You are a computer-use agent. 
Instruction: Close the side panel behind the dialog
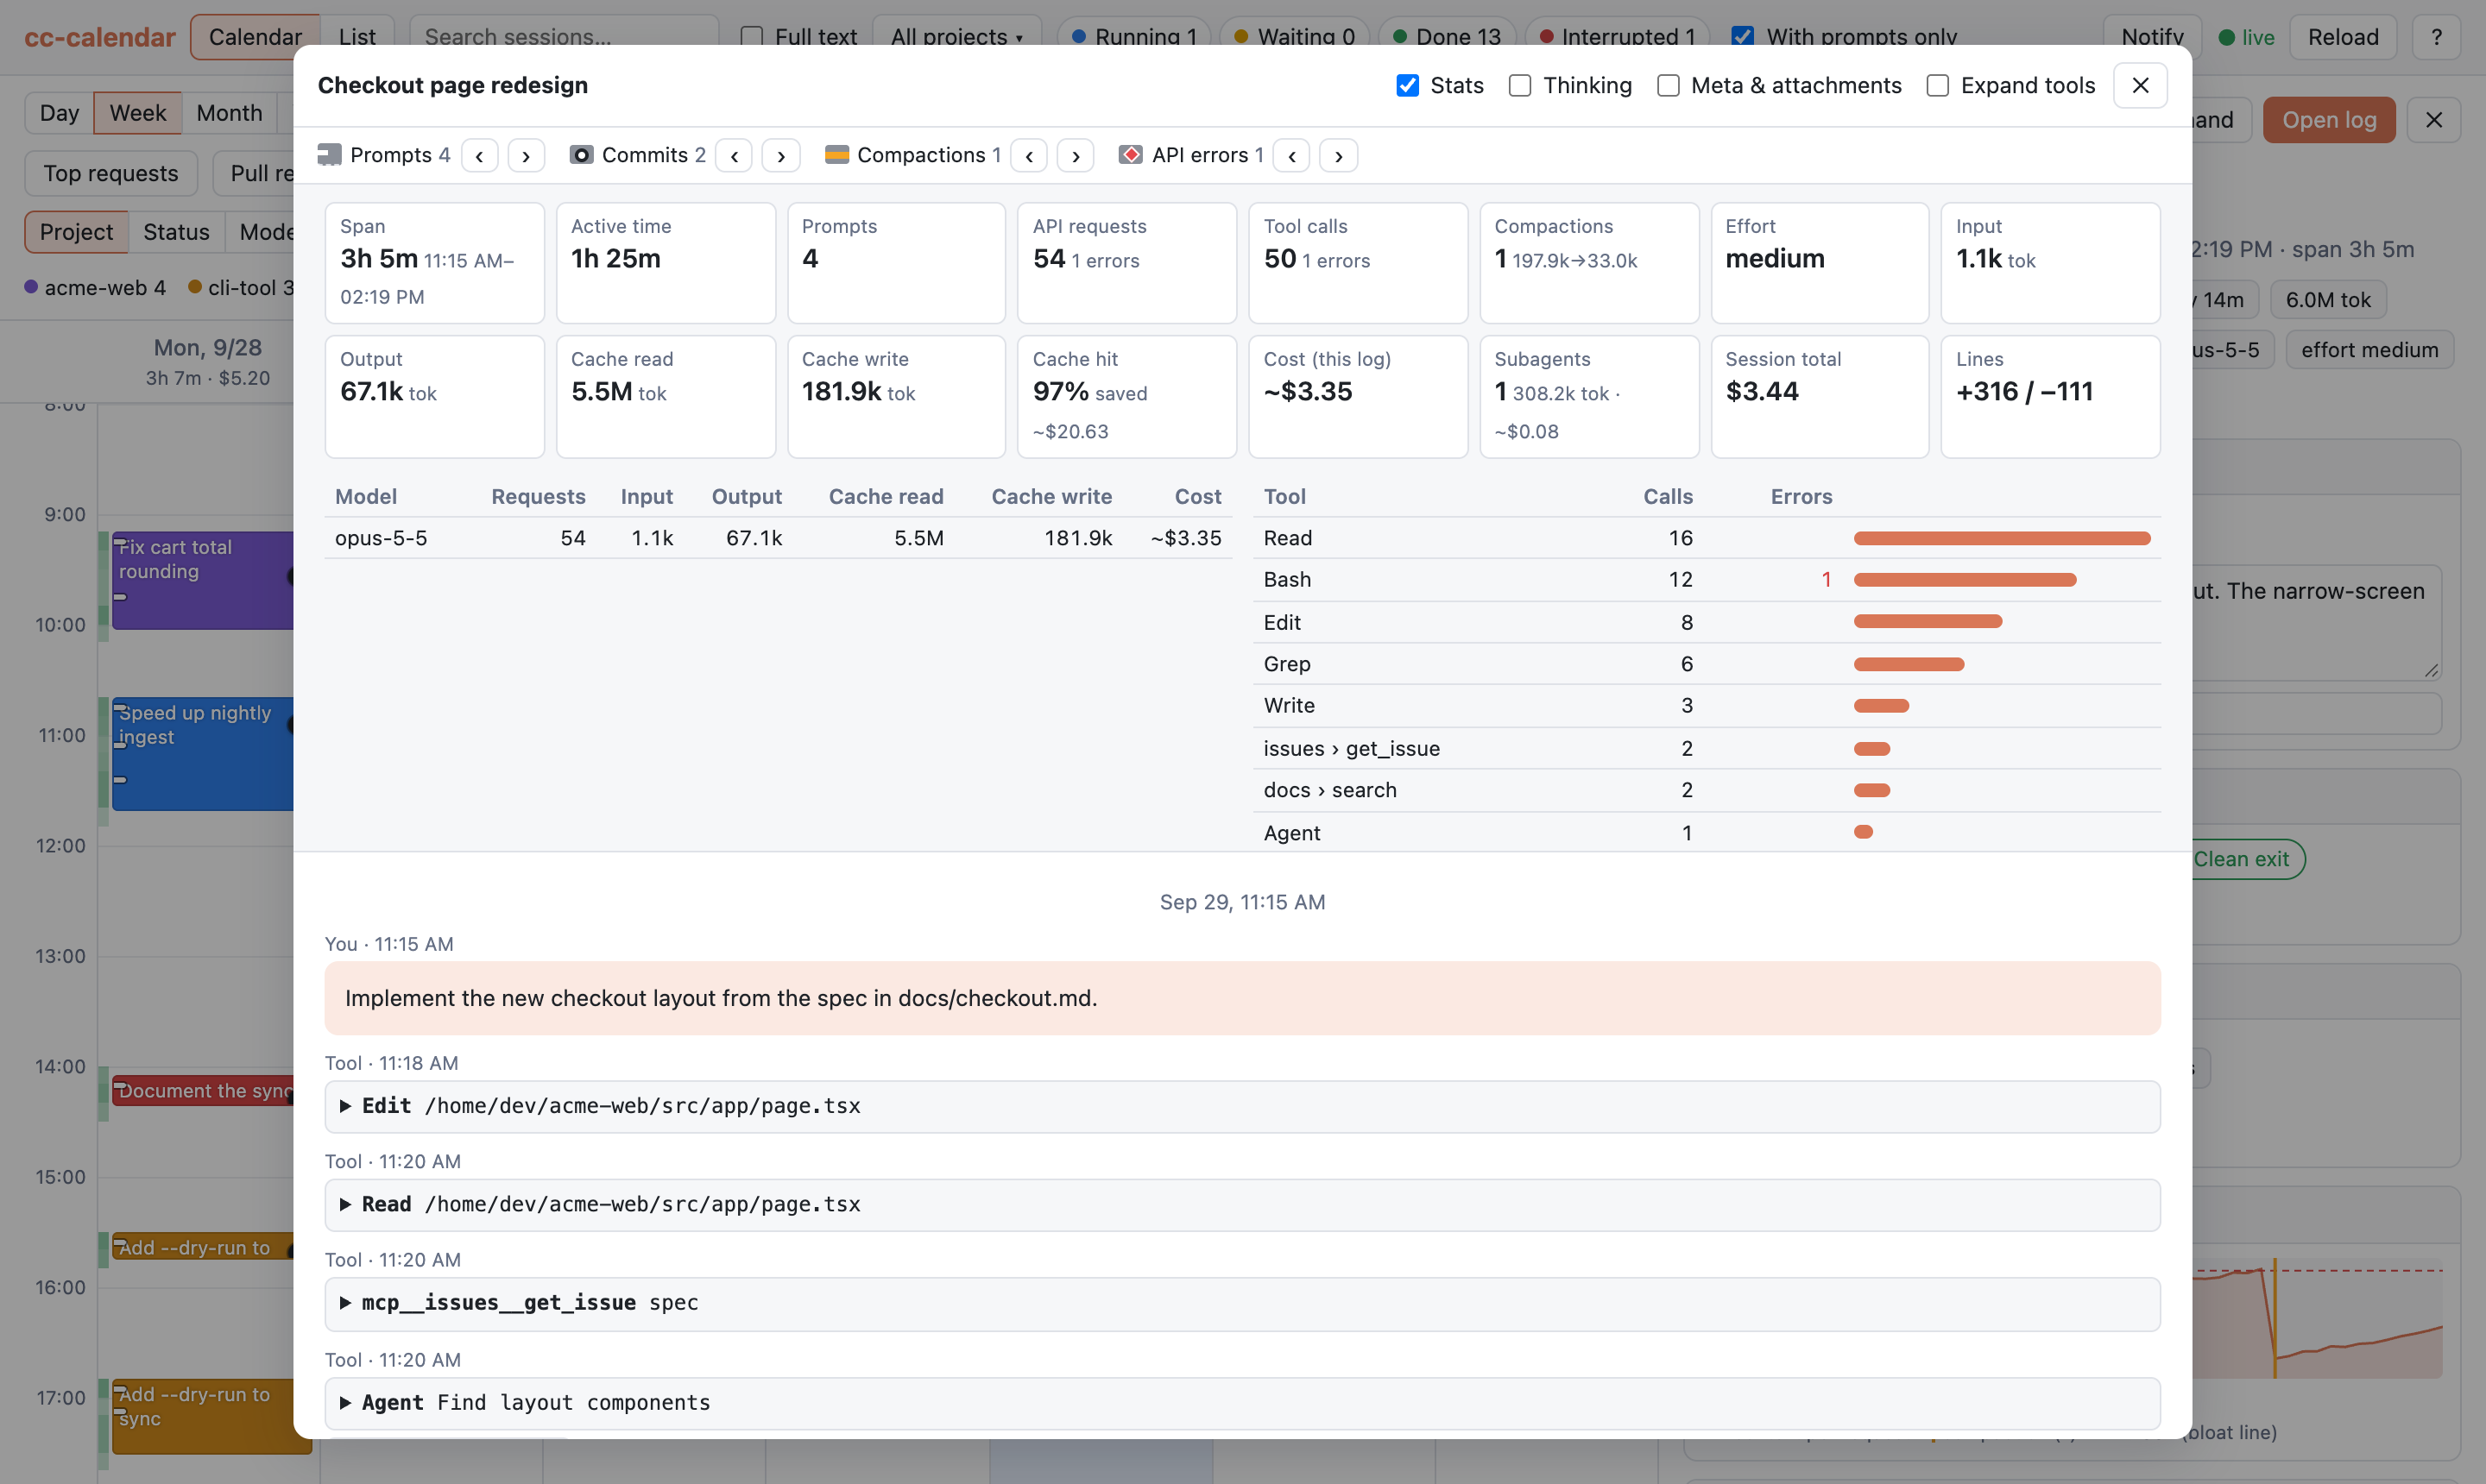pos(2433,120)
